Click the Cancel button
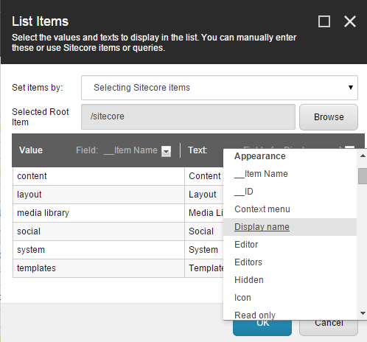 (x=329, y=328)
